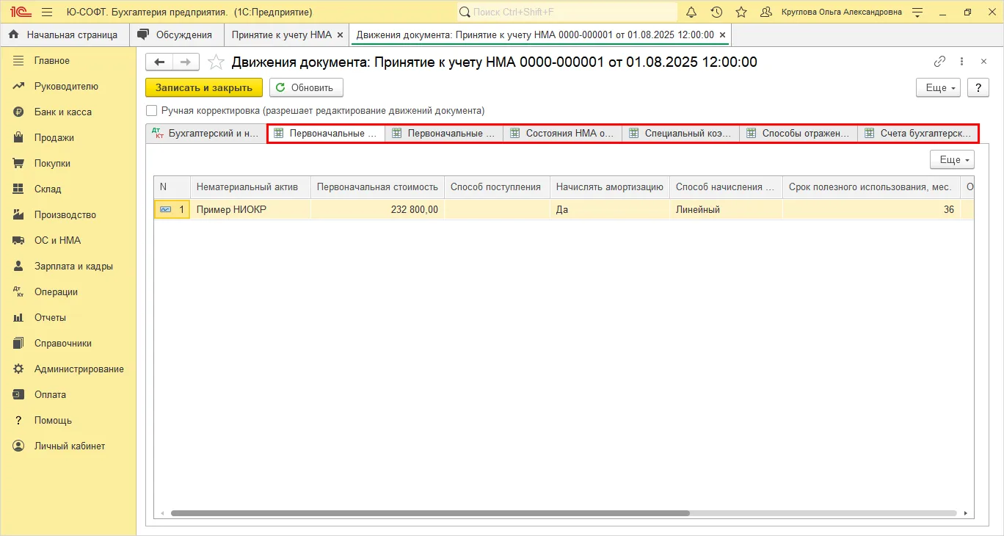Open the top Еще dropdown button
This screenshot has height=536, width=1004.
click(939, 87)
